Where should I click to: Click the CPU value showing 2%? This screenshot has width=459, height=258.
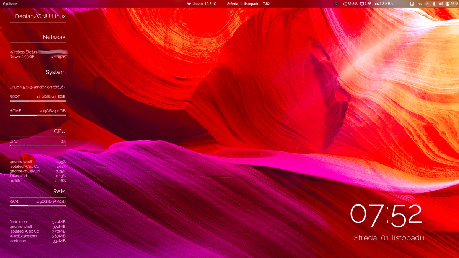[x=63, y=141]
